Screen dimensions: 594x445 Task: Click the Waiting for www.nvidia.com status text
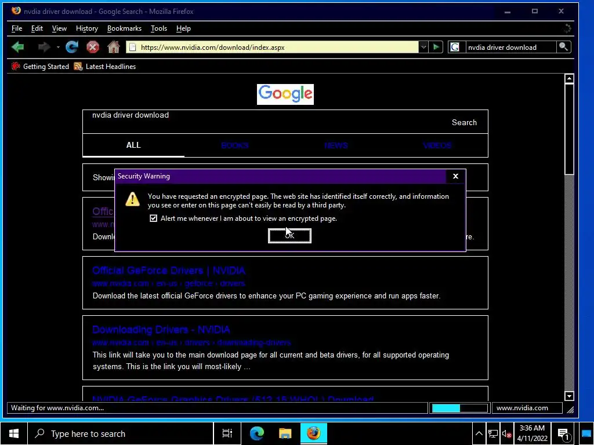[x=57, y=408]
